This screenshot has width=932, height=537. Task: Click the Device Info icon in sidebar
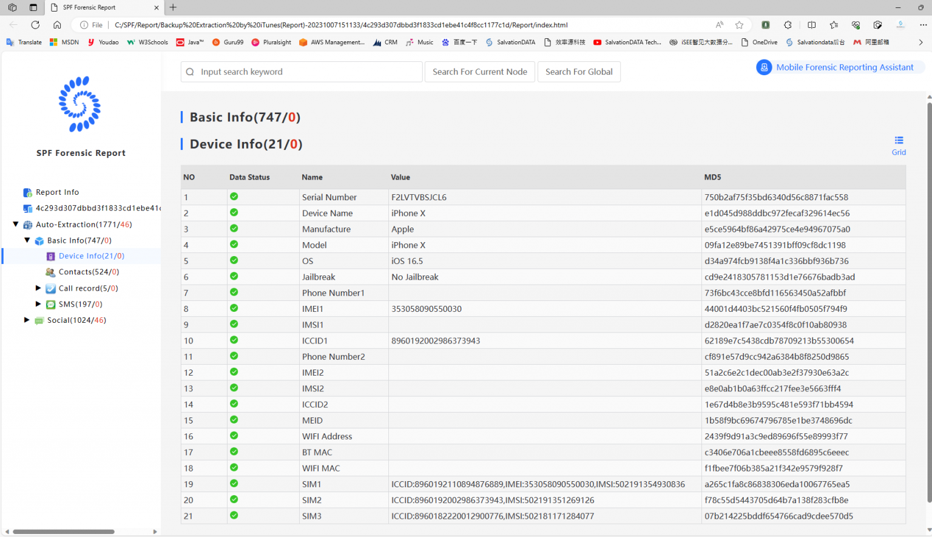click(x=50, y=255)
